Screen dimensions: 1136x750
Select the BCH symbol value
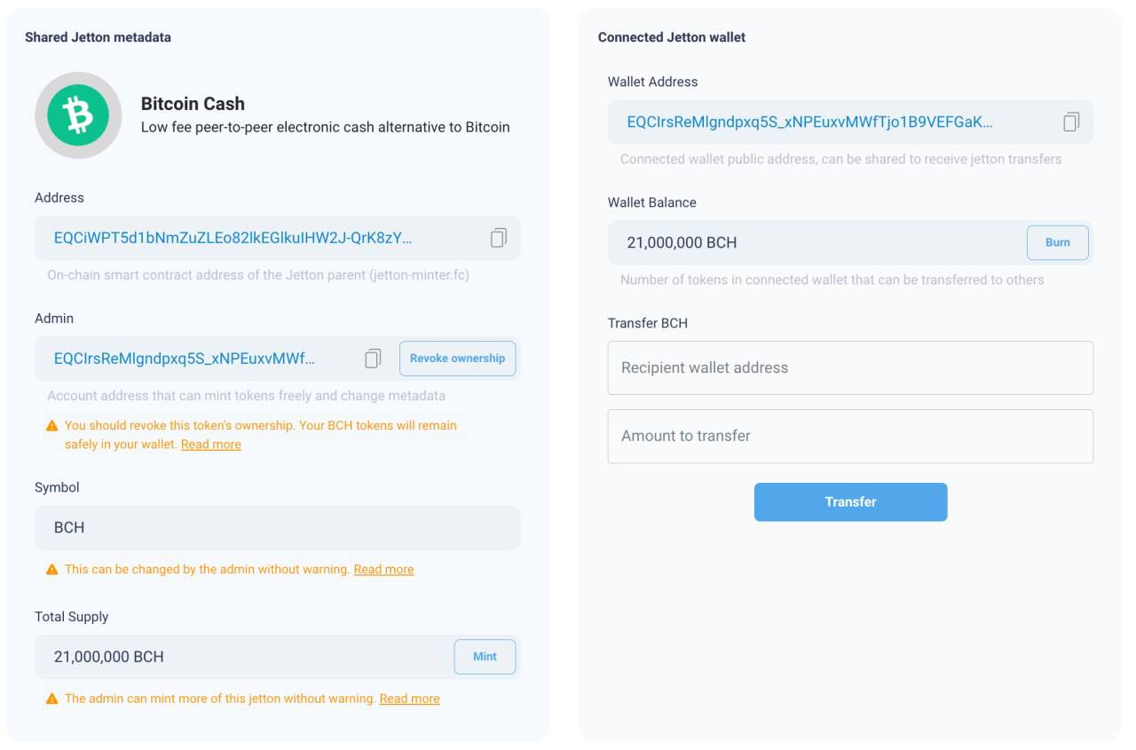(x=69, y=527)
